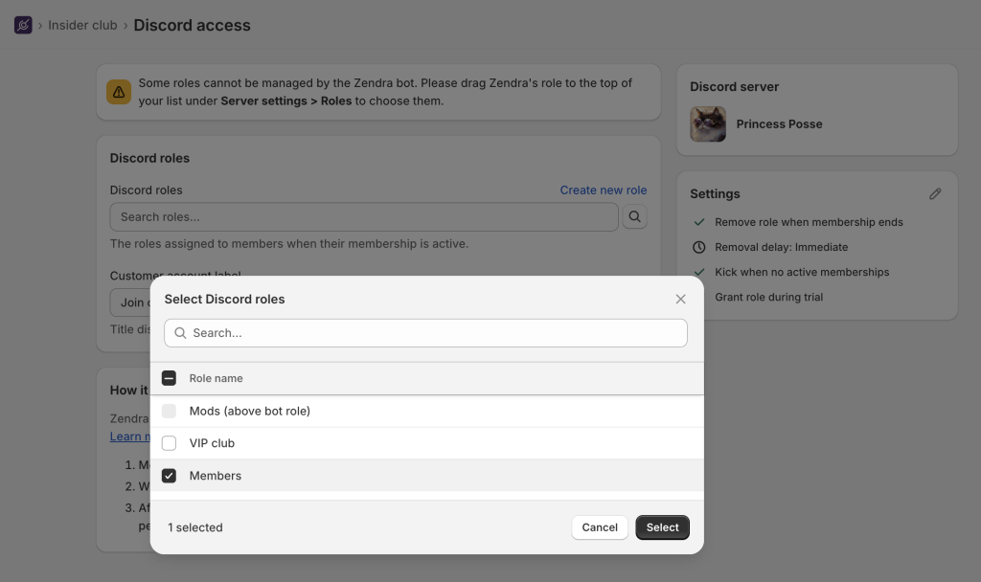Click the Create new role link

[x=604, y=190]
